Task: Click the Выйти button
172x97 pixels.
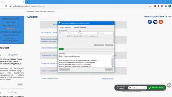Action: coord(109,70)
